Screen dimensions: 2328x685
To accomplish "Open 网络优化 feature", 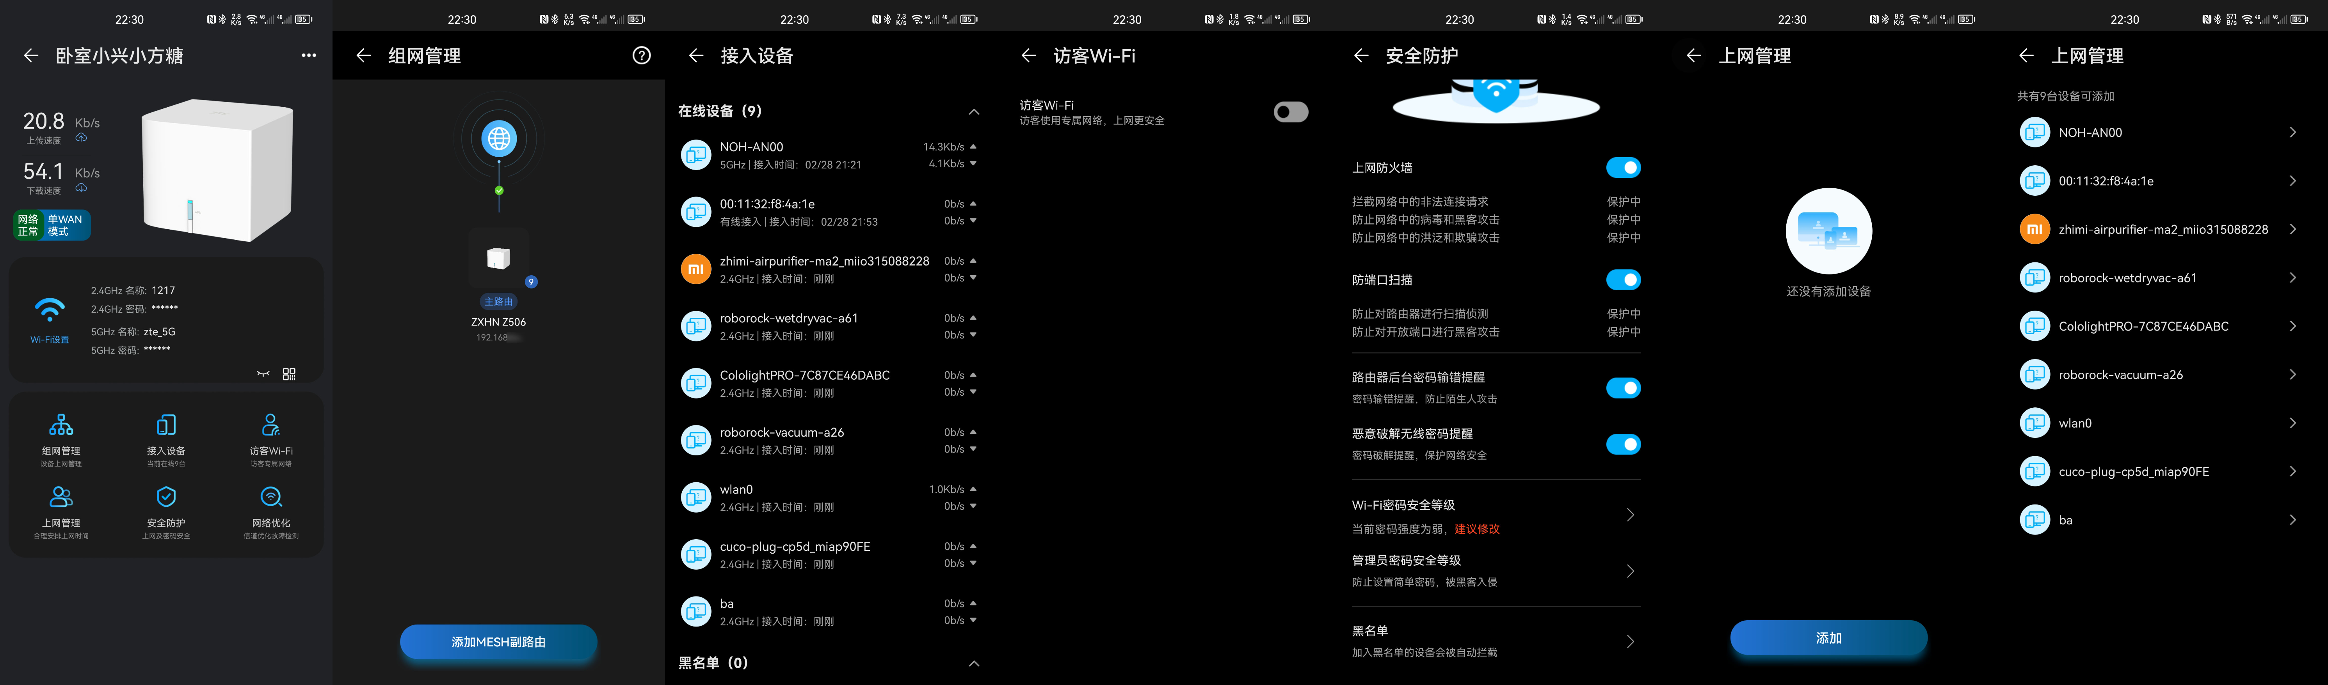I will [x=271, y=513].
